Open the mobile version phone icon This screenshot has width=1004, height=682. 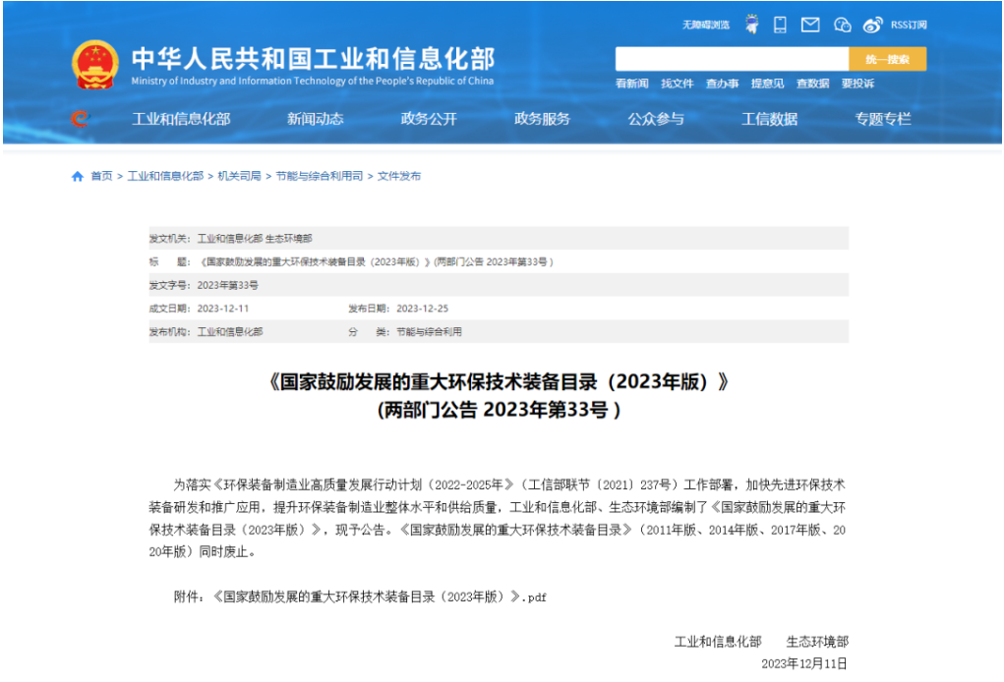[780, 25]
